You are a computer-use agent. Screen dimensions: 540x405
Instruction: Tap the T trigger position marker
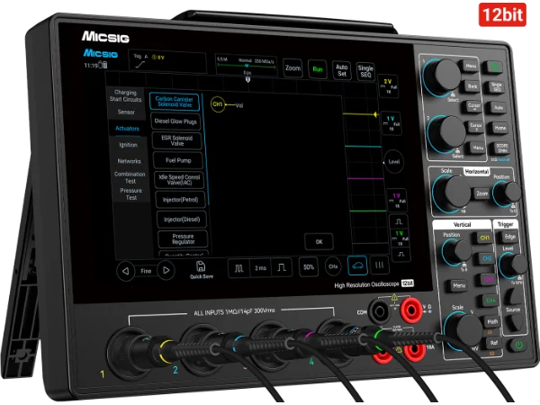247,79
